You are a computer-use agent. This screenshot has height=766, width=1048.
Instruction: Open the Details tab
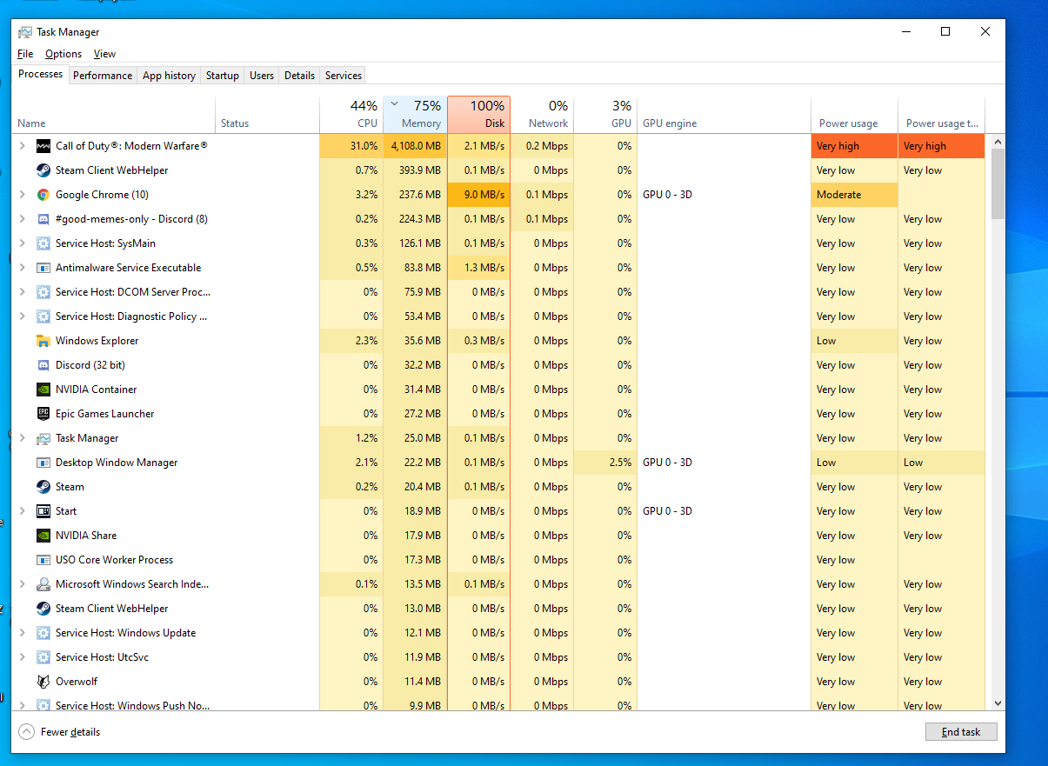point(299,76)
